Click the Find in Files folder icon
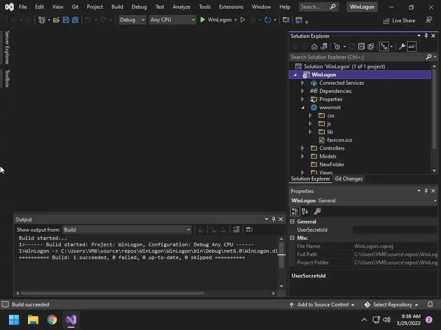The image size is (441, 330). pos(286,20)
